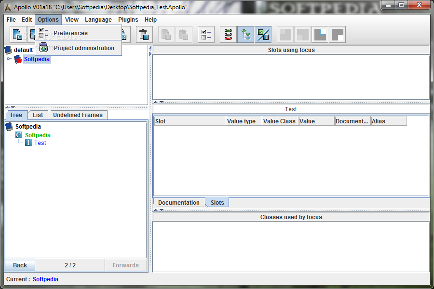Click the greyed-out delete slot icon
Viewport: 434px width, 289px height.
184,35
